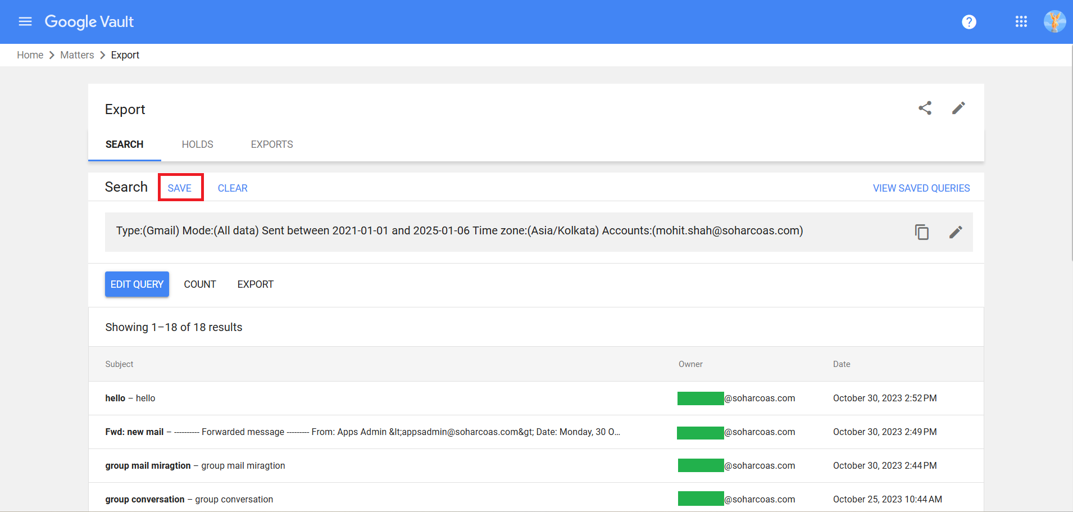Go to Home breadcrumb
This screenshot has width=1073, height=512.
point(30,55)
